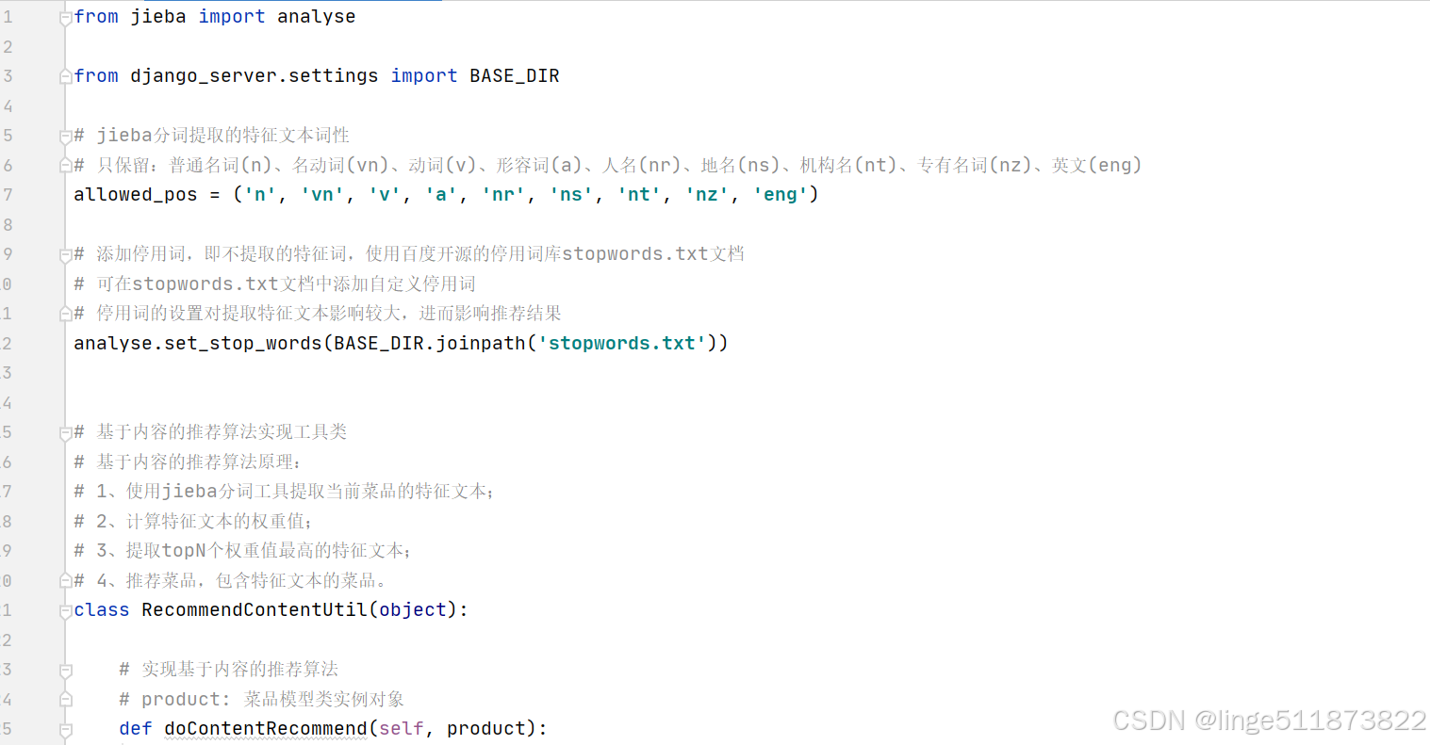Click the 'v' string in allowed_pos tuple
Screen dimensions: 1430x745
pos(385,194)
